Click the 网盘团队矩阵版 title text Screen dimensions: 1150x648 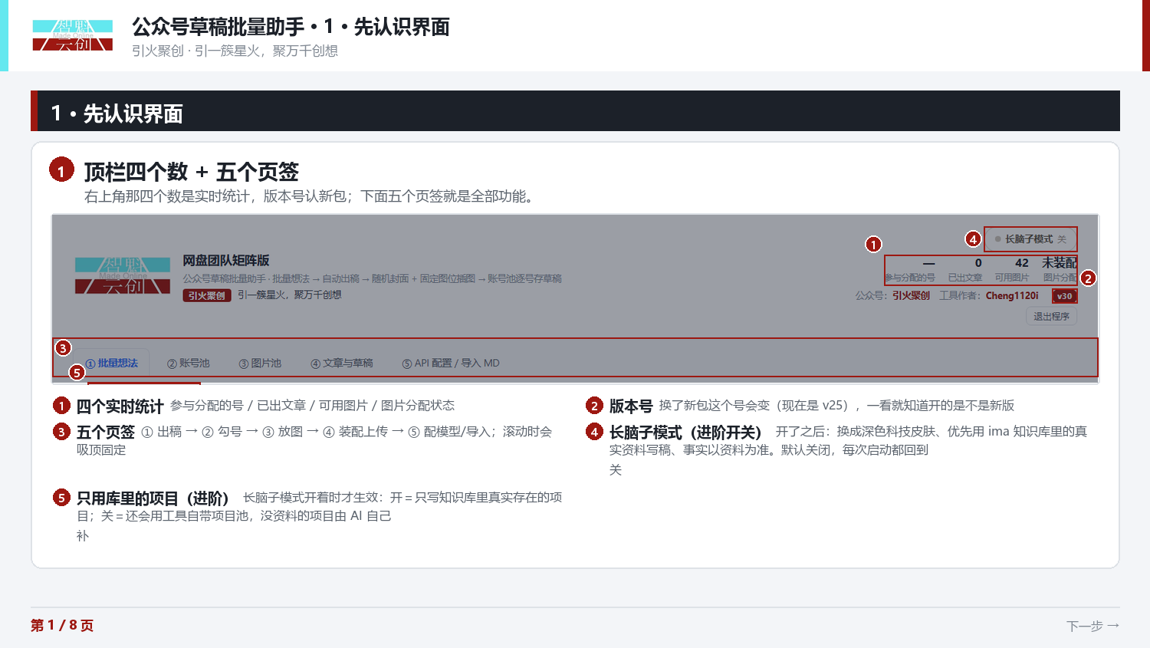click(x=226, y=261)
